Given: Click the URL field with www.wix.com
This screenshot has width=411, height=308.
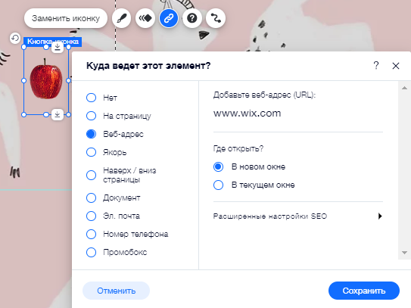Looking at the screenshot, I should coord(298,114).
